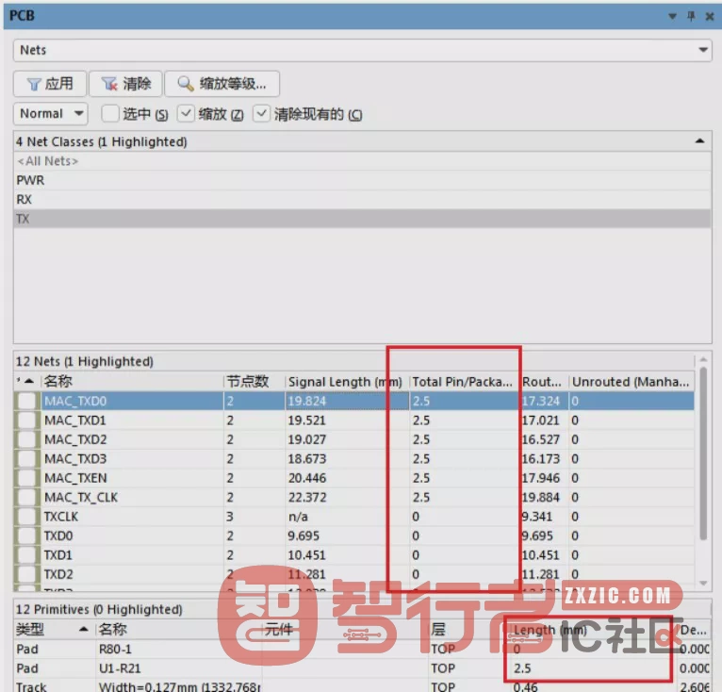
Task: Select the MAC_TXD3 net name
Action: pyautogui.click(x=75, y=459)
